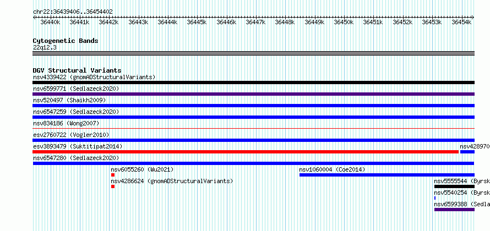Open the nsv428970 variant label
This screenshot has width=490, height=231.
point(475,146)
